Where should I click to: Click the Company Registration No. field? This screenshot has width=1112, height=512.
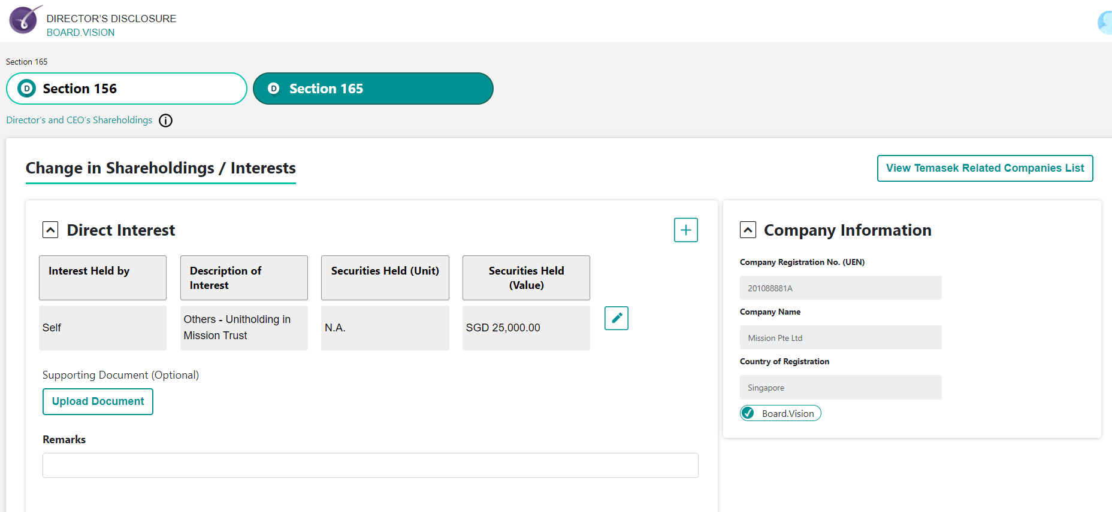(841, 288)
